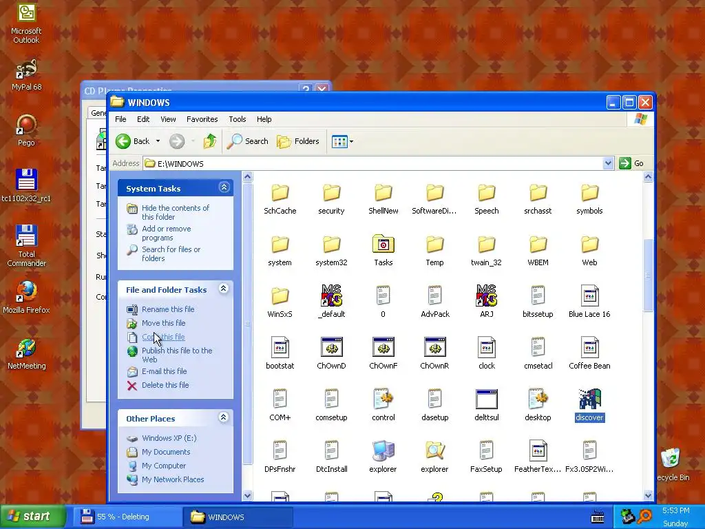Click the file list scroll down arrow
705x529 pixels.
point(648,495)
